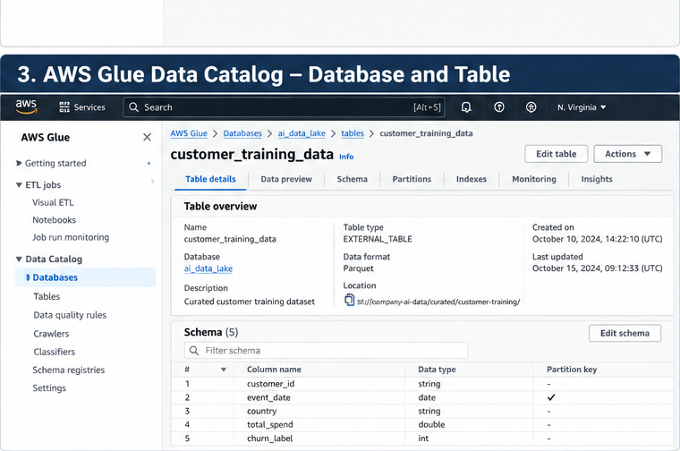Click the Parquet data format value

[358, 268]
